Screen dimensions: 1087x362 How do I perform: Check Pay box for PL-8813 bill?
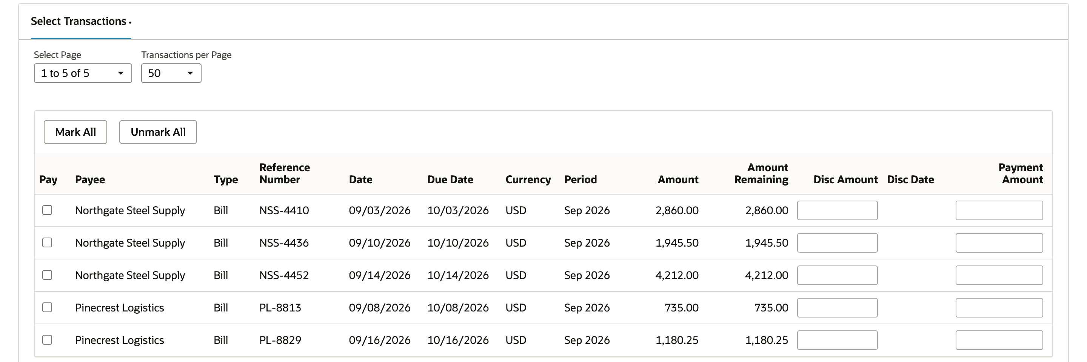[x=47, y=307]
